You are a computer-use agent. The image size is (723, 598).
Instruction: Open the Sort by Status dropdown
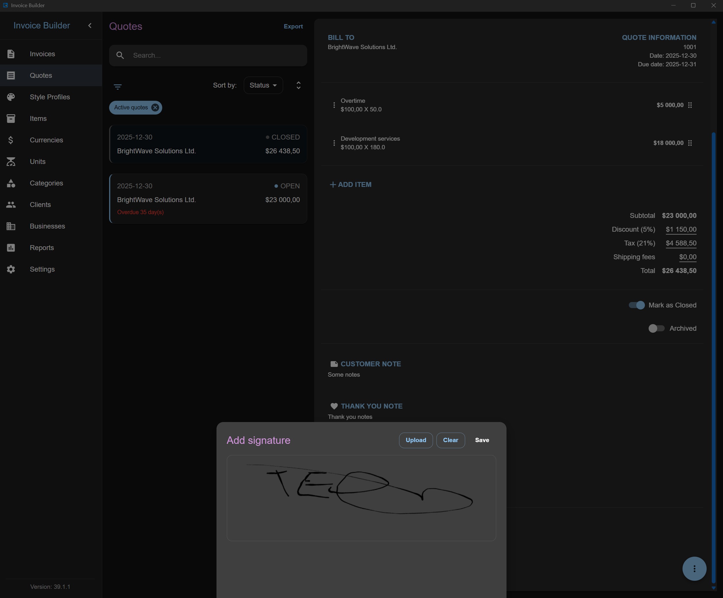pyautogui.click(x=263, y=85)
